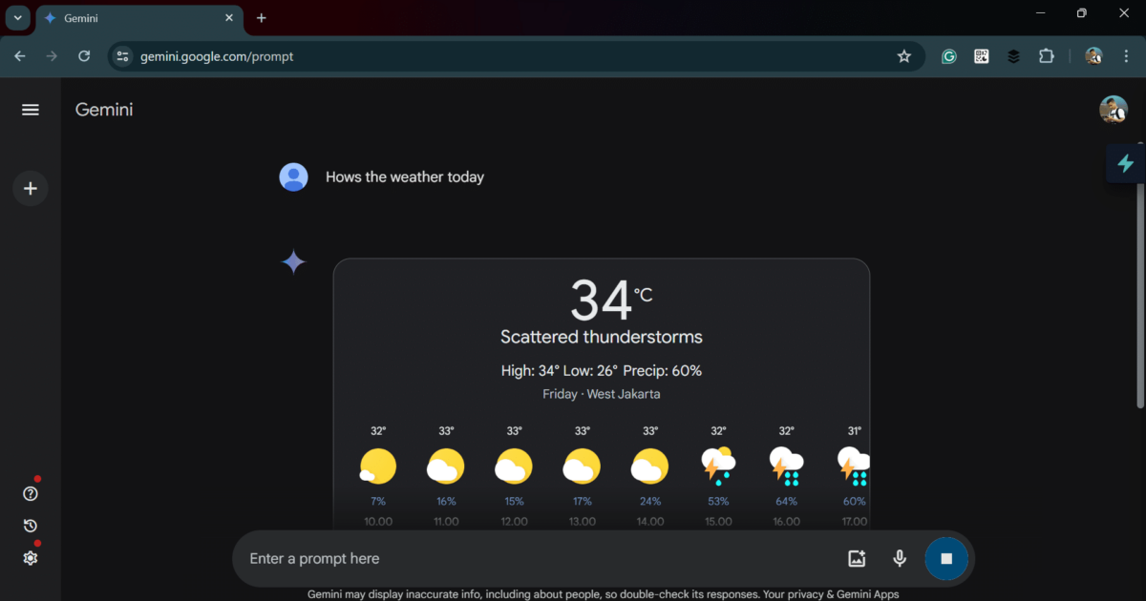Open the Settings gear in sidebar
Viewport: 1146px width, 601px height.
click(x=31, y=558)
